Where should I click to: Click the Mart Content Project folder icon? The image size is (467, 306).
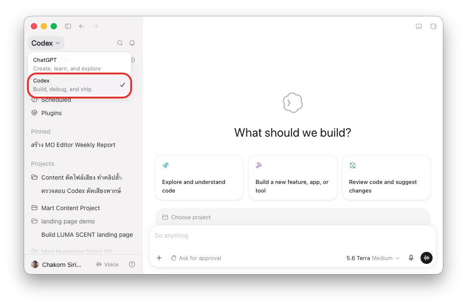[34, 208]
